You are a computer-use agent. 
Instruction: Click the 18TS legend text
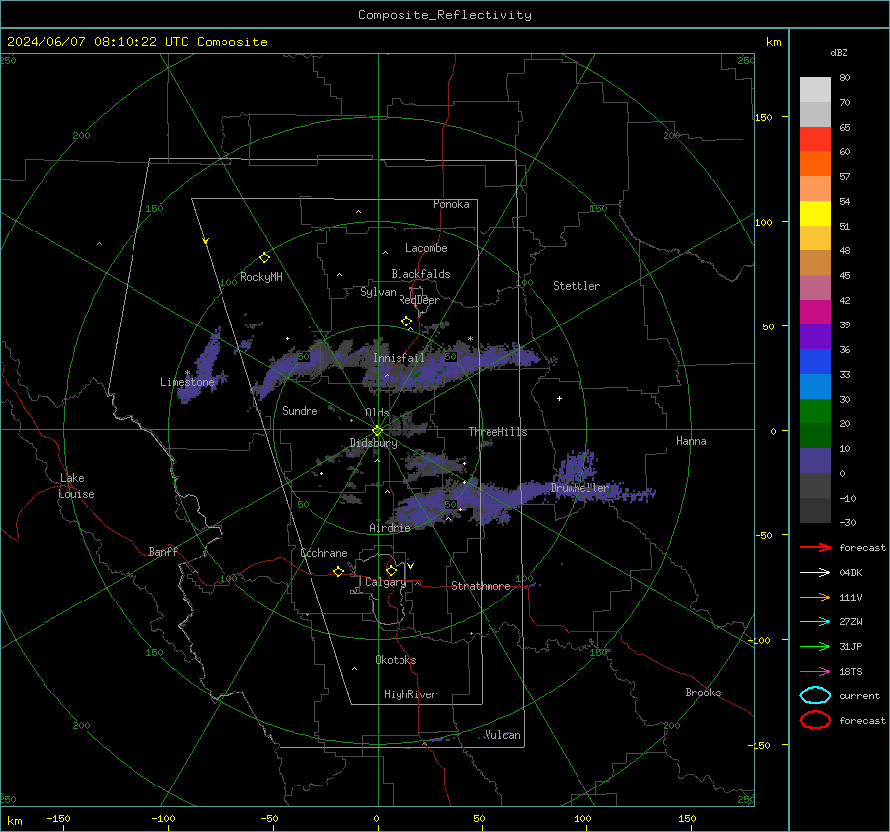point(850,672)
